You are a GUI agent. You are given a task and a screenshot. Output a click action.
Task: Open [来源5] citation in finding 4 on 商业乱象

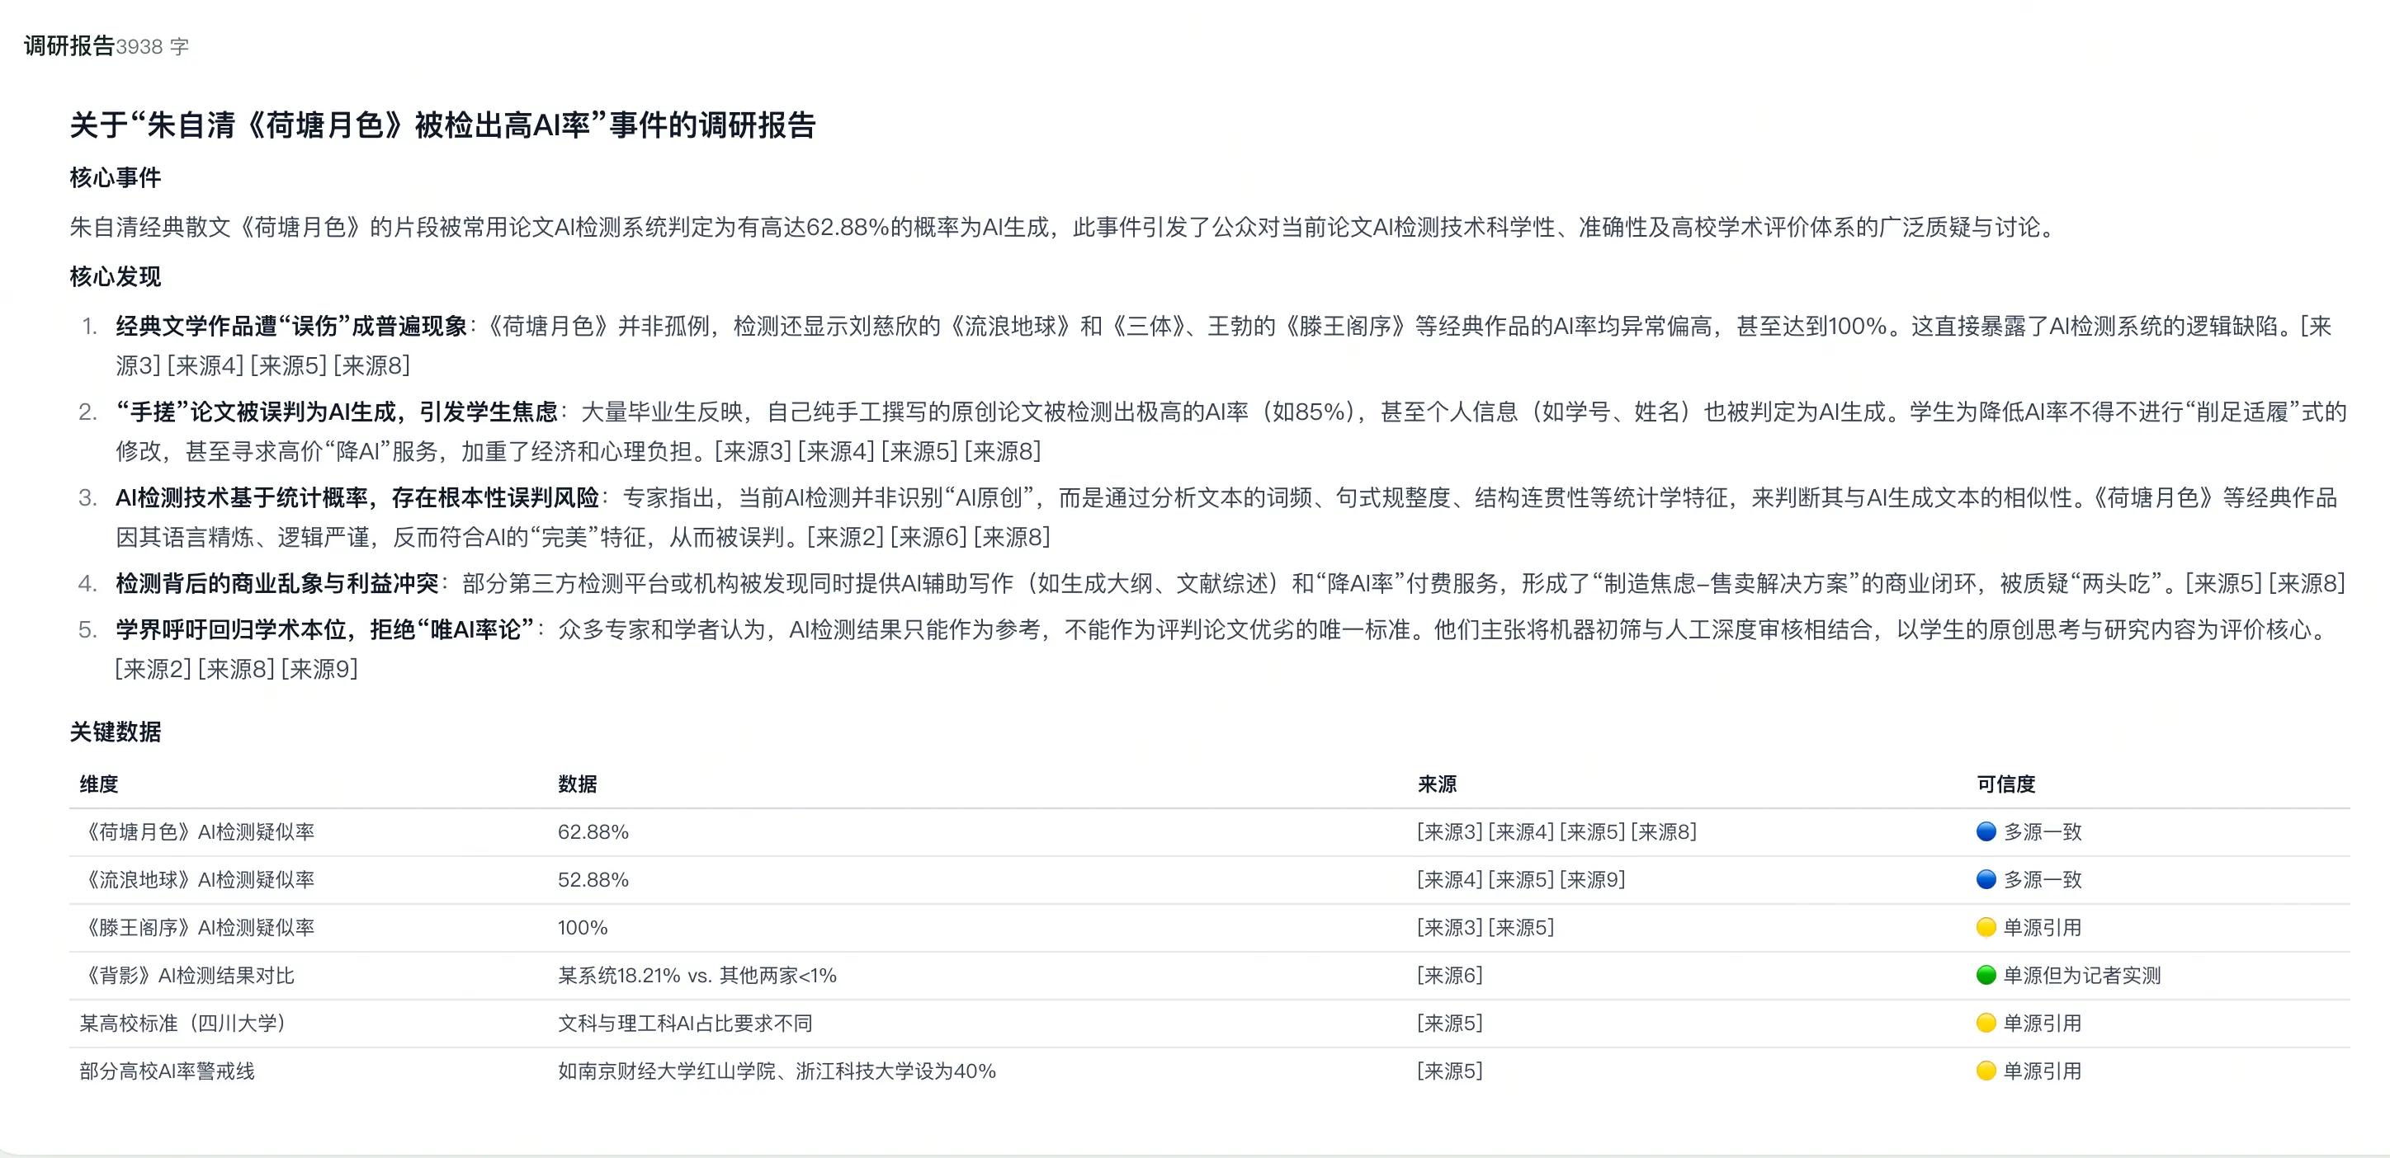coord(2225,583)
